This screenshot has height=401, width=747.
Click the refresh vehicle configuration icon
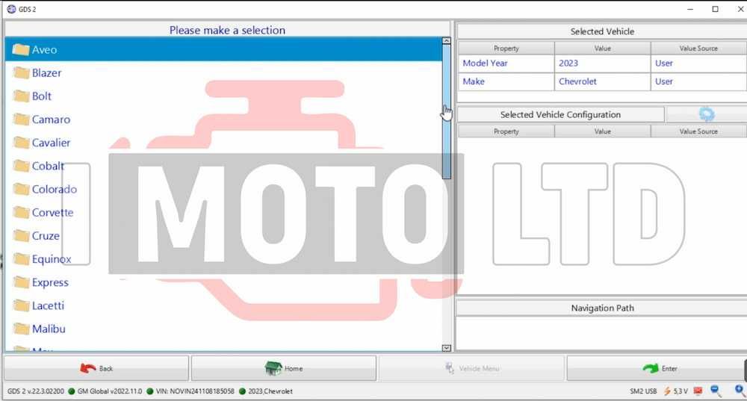[x=707, y=114]
